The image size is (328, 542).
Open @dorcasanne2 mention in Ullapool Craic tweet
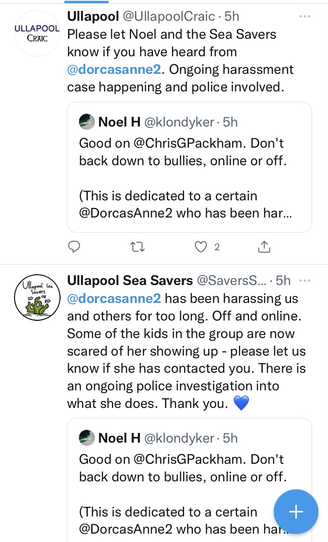[114, 69]
